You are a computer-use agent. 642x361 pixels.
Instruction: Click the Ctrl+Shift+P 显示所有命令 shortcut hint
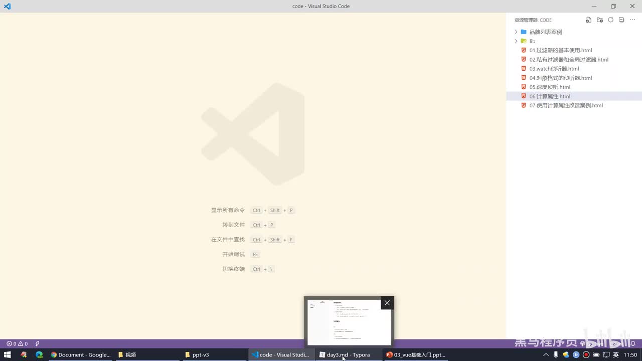tap(273, 210)
